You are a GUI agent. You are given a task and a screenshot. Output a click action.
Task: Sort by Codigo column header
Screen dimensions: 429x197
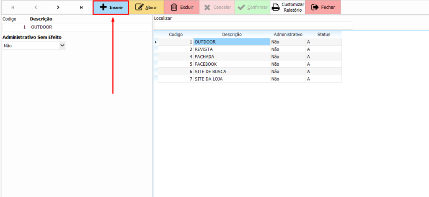(x=176, y=34)
